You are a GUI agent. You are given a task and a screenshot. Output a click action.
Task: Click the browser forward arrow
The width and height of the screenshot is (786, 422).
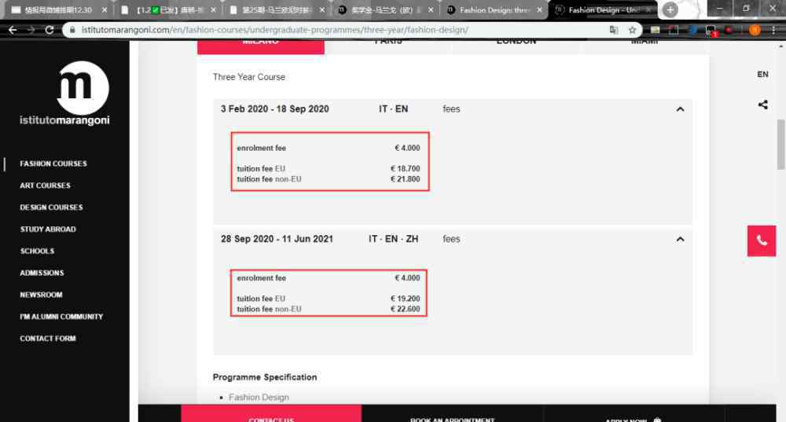[x=31, y=30]
